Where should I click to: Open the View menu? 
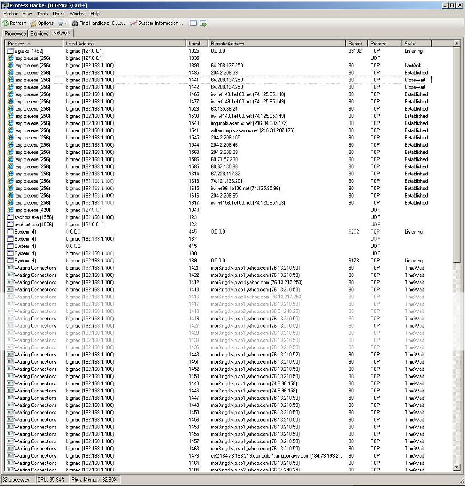(x=27, y=13)
